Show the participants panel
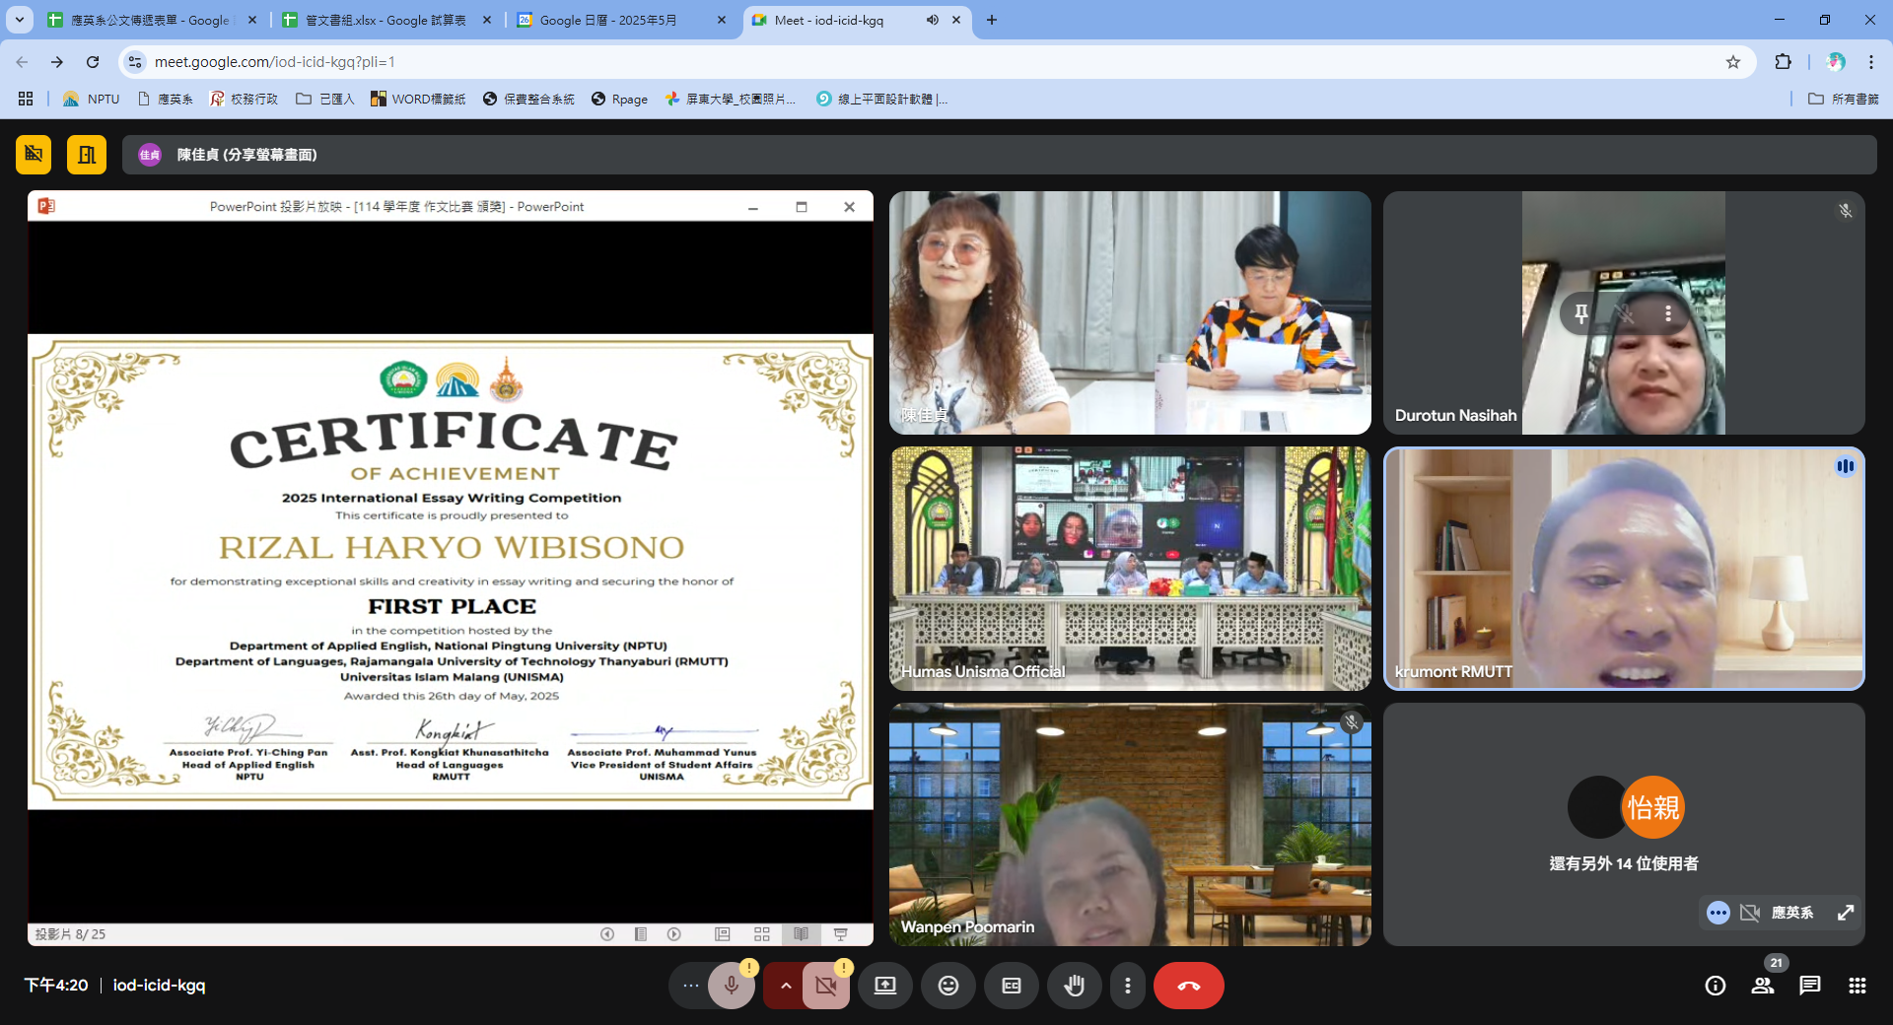The image size is (1893, 1025). tap(1763, 986)
